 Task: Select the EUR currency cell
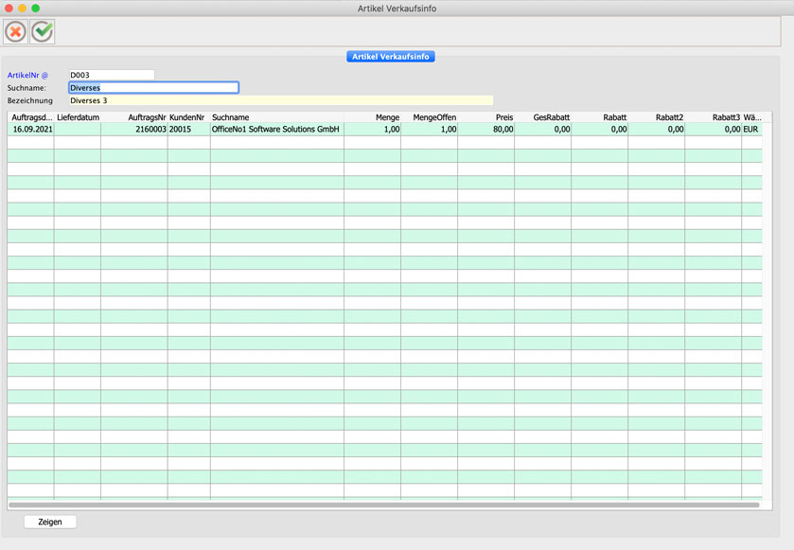tap(750, 129)
